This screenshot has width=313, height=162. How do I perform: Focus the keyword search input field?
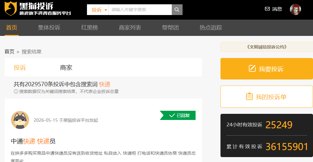point(140,10)
